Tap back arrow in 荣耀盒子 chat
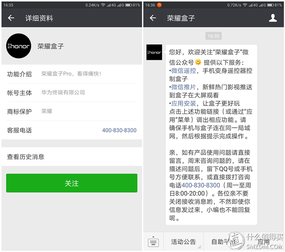 tap(153, 18)
